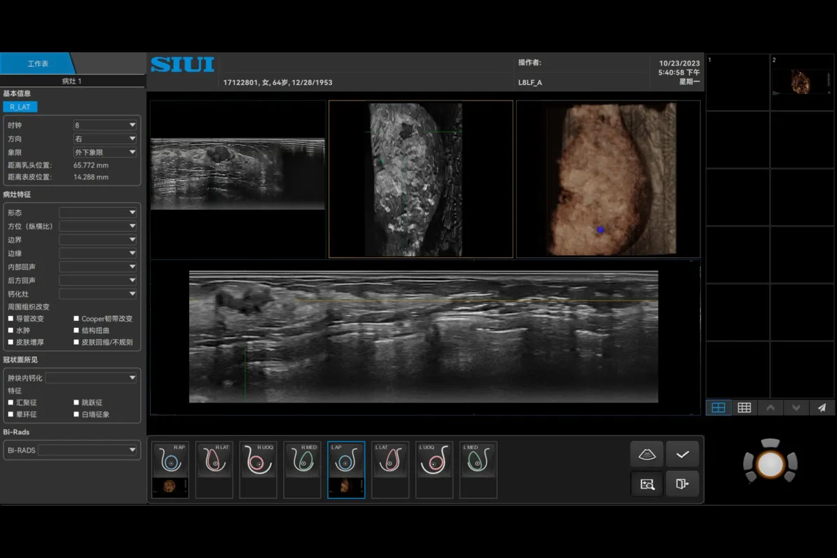Enable the 水肿 checkbox
The image size is (837, 558).
pyautogui.click(x=10, y=331)
